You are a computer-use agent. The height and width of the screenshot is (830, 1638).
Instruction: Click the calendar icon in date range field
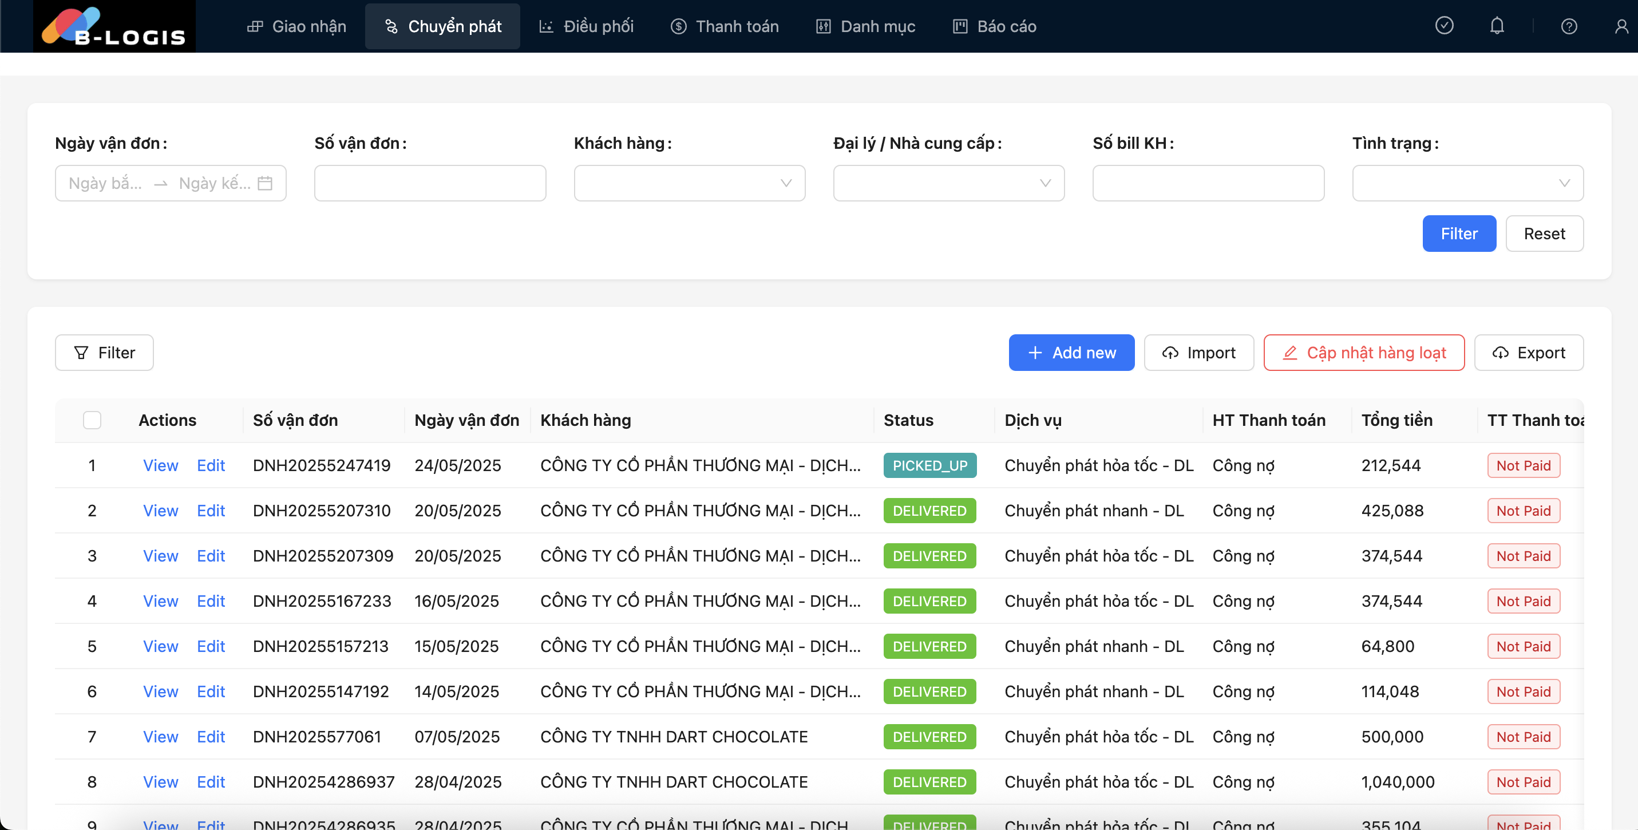tap(265, 183)
